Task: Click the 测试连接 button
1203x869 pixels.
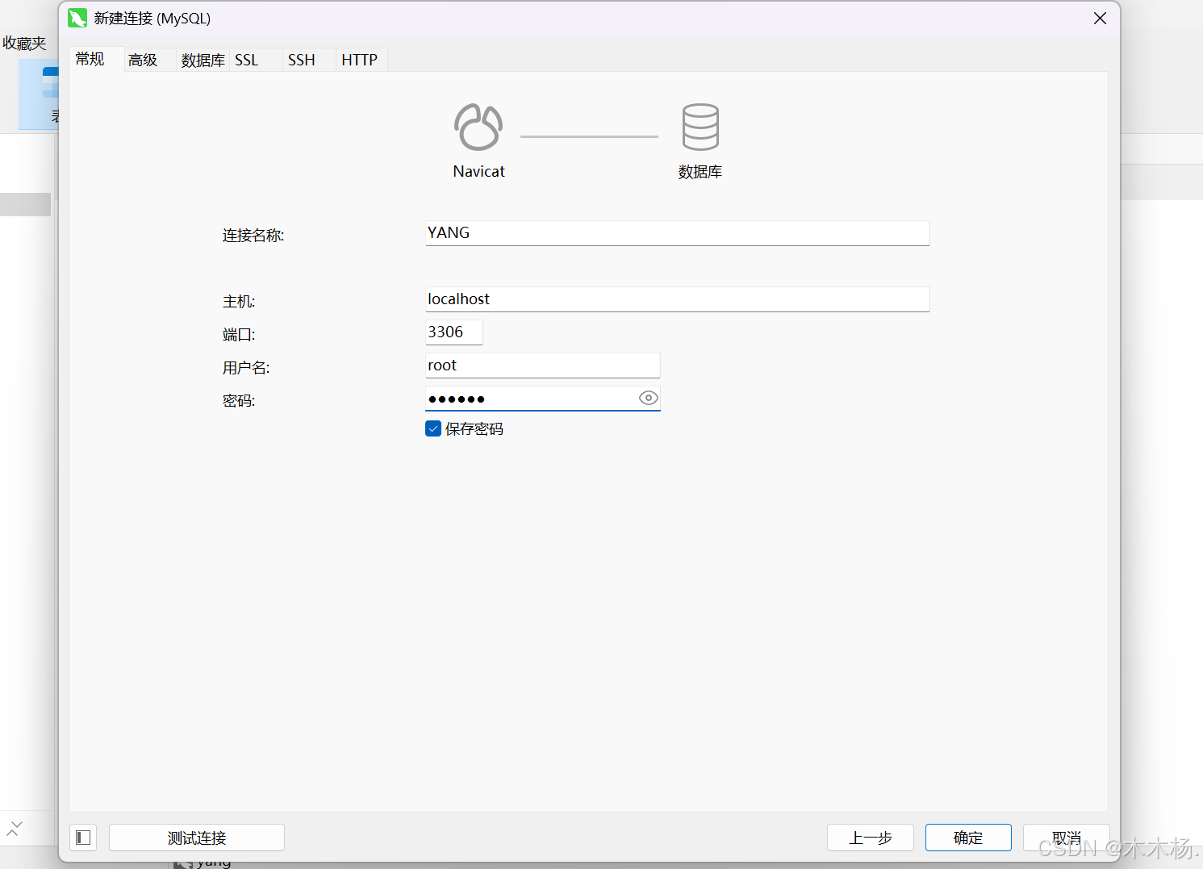Action: click(197, 838)
